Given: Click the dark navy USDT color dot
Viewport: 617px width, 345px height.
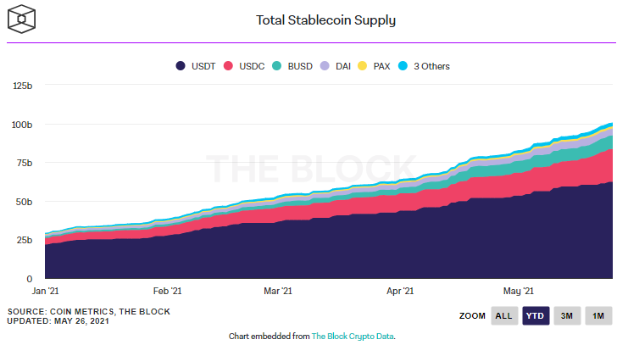Looking at the screenshot, I should 181,66.
